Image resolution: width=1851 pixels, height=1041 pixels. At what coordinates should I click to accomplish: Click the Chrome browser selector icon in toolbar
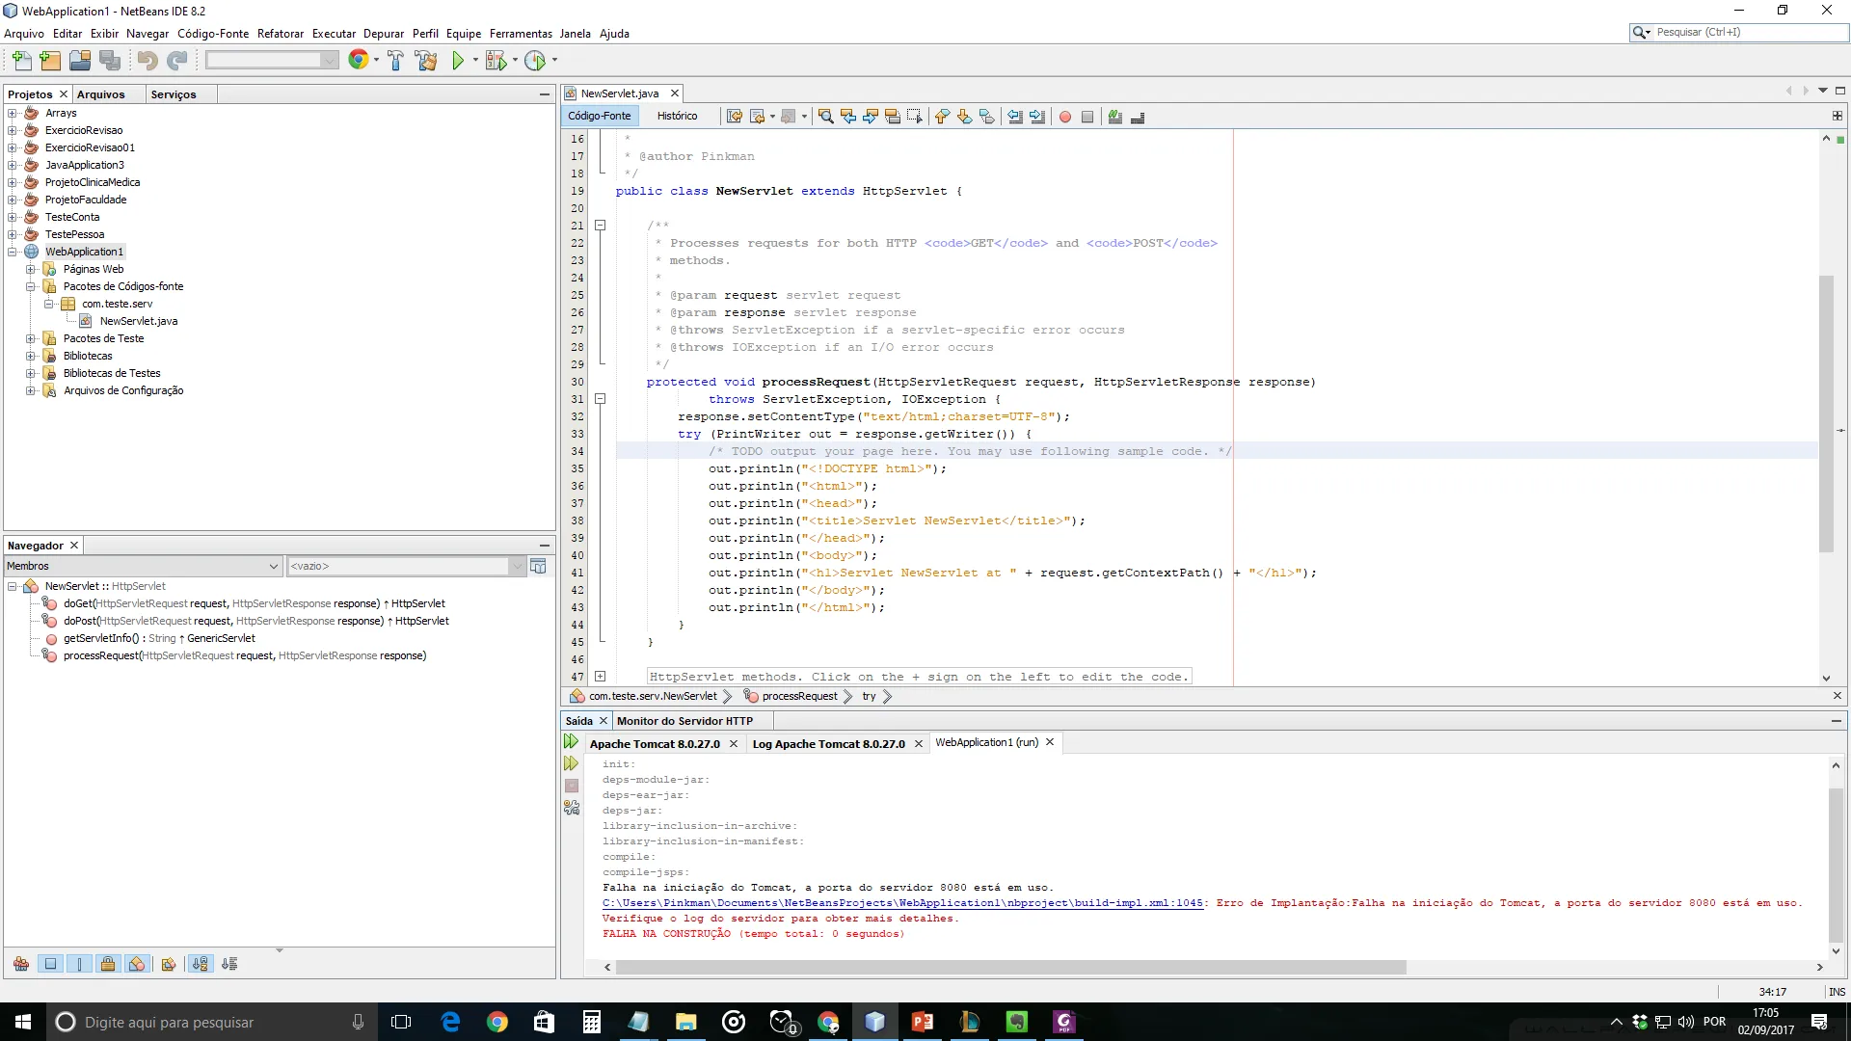click(358, 61)
